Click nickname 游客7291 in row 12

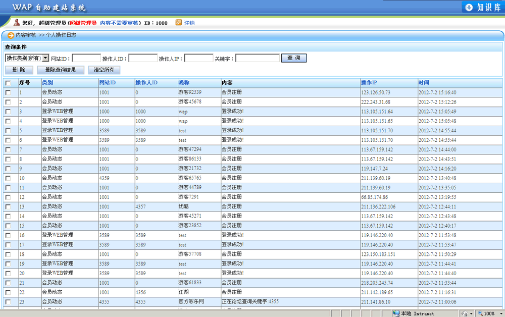[189, 197]
